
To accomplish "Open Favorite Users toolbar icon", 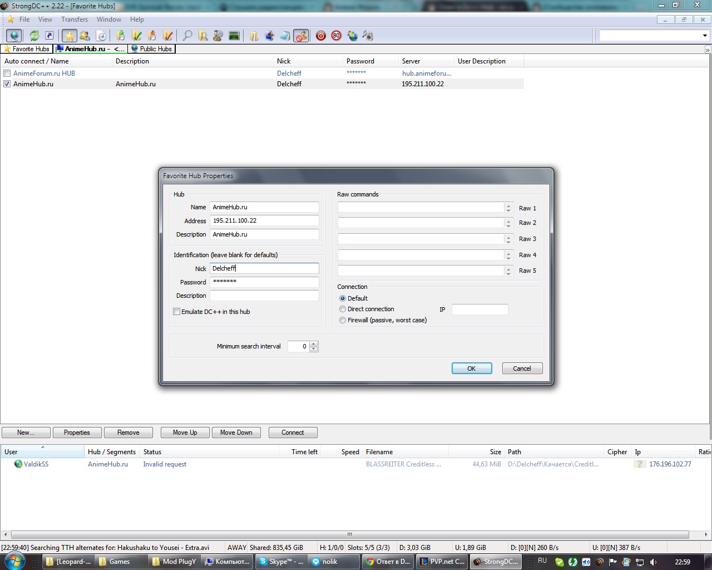I will [x=85, y=36].
